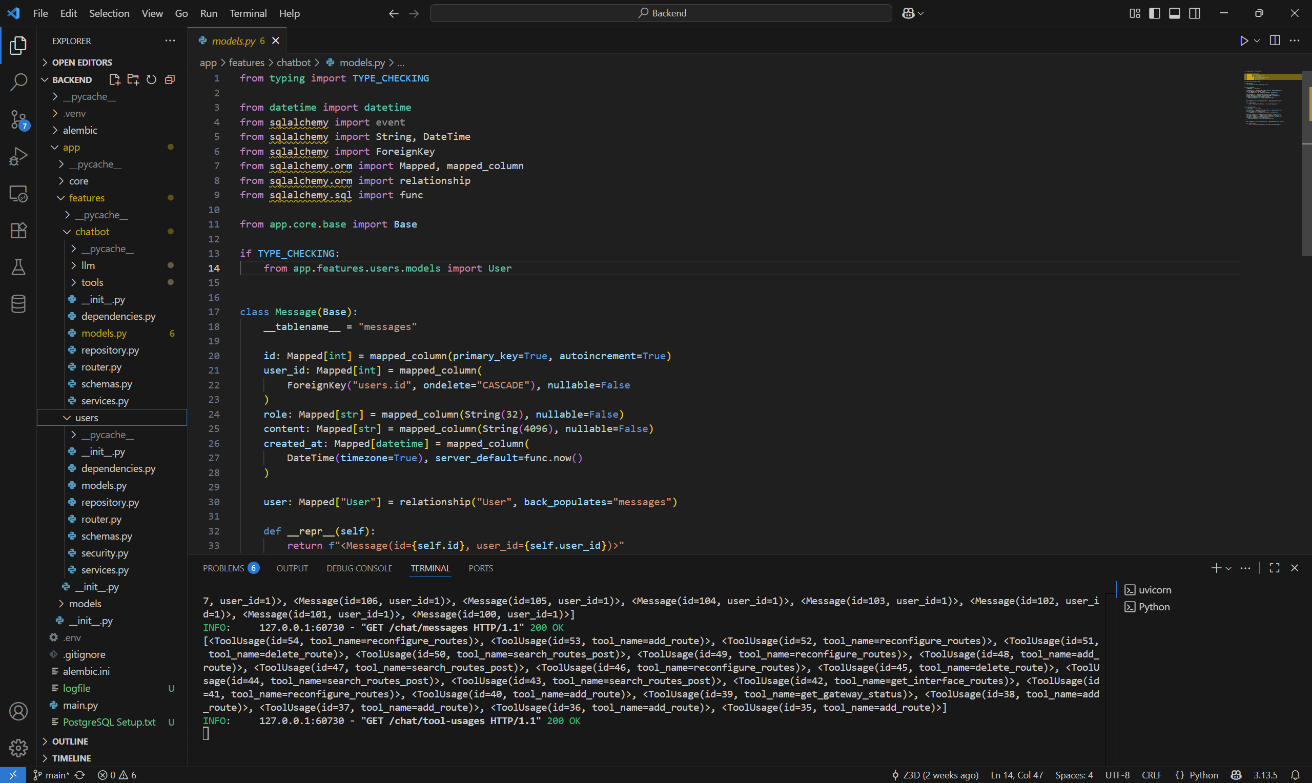Add a new terminal with plus icon
The width and height of the screenshot is (1312, 783).
coord(1216,568)
